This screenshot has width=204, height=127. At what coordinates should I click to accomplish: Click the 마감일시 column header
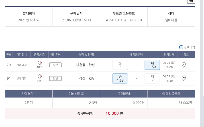click(22, 54)
